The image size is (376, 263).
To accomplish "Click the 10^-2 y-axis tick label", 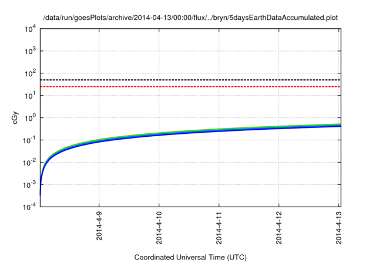I will [x=30, y=163].
